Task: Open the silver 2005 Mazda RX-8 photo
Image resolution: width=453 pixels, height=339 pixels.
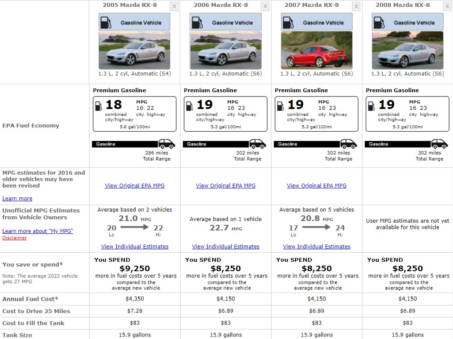Action: (134, 50)
